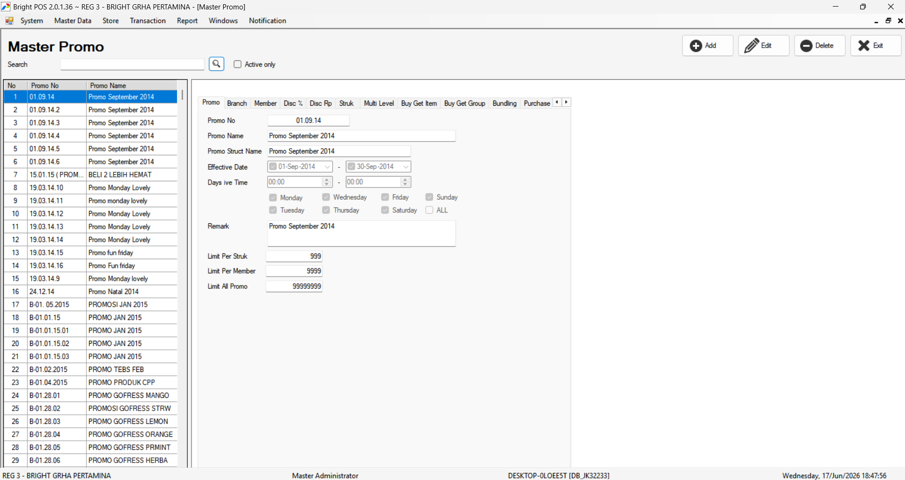This screenshot has height=480, width=905.
Task: Minimize the inner Master Promo child window
Action: [876, 21]
